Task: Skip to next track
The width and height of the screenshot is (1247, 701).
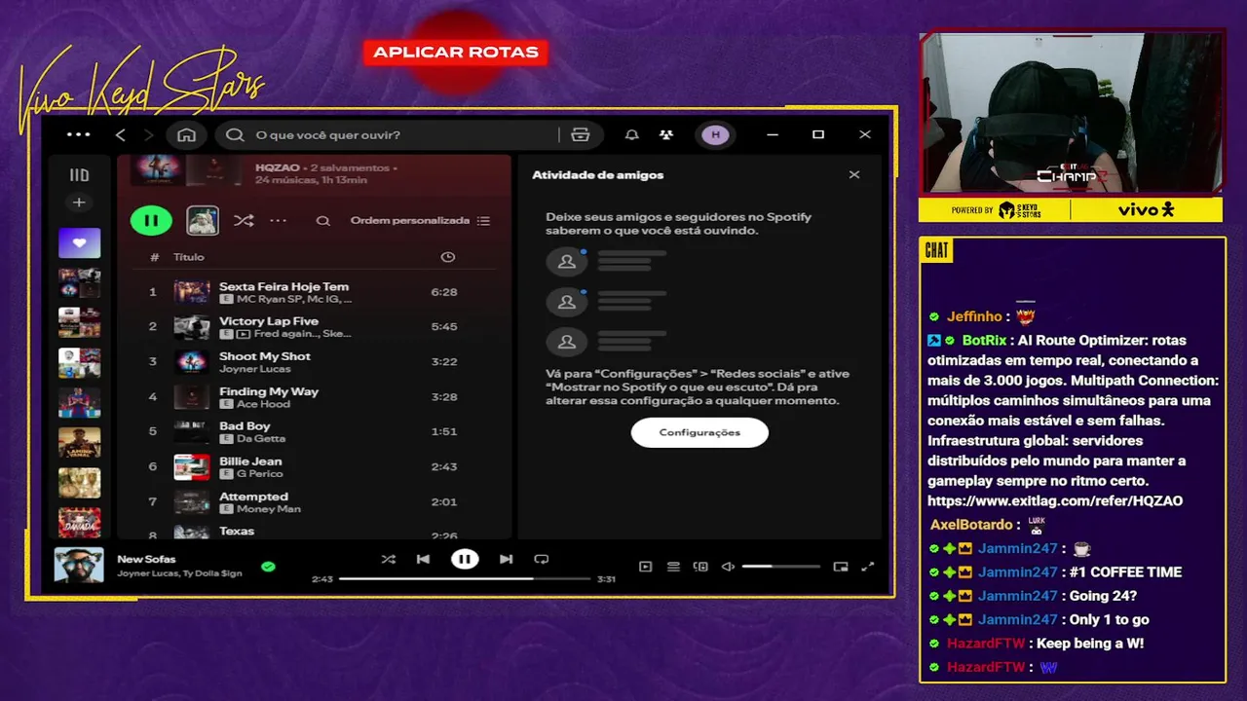Action: coord(506,559)
